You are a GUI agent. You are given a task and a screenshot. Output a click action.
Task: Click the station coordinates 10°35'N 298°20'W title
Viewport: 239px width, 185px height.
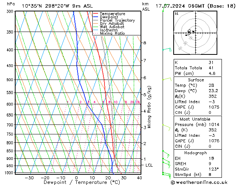point(57,6)
